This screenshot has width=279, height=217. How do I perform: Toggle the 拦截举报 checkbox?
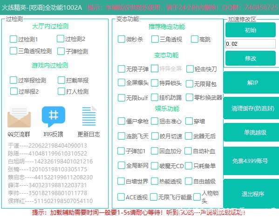point(61,80)
